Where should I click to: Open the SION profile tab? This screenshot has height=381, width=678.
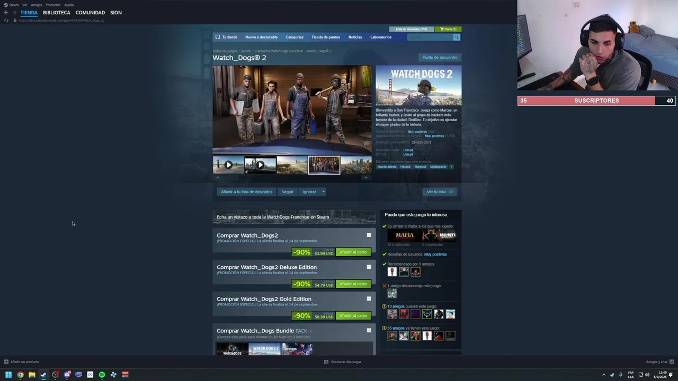pos(116,13)
